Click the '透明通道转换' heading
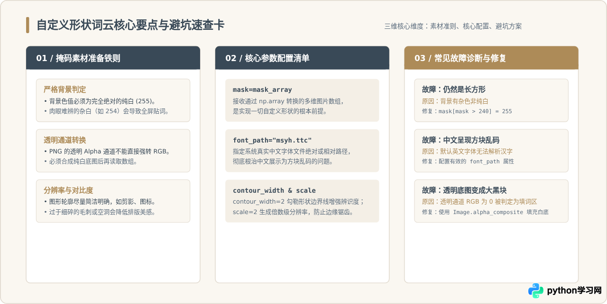607x304 pixels. [x=65, y=140]
